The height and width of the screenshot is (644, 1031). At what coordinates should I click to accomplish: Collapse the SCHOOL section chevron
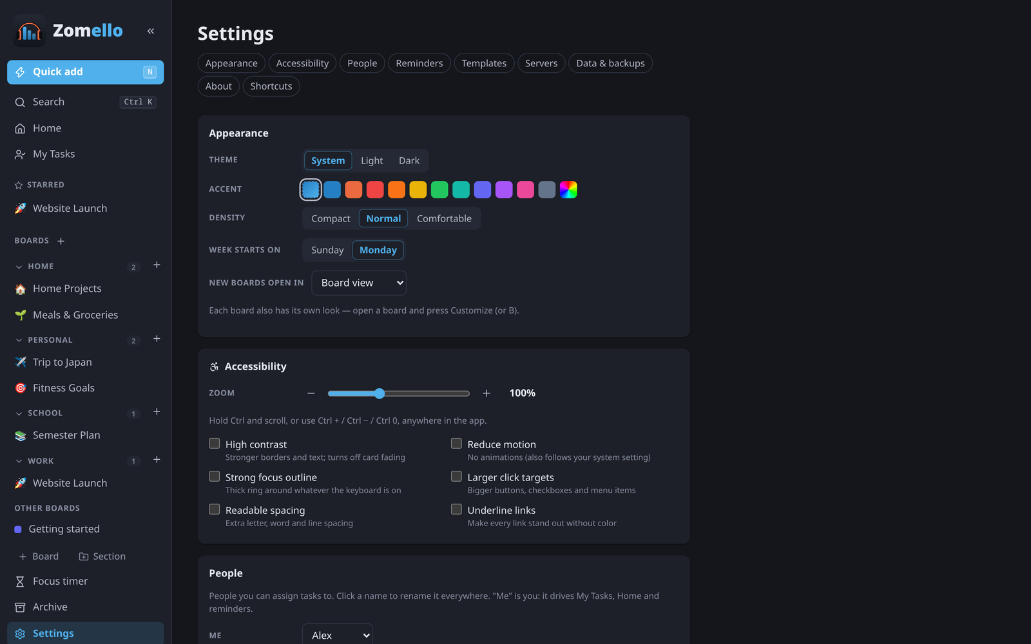tap(19, 413)
